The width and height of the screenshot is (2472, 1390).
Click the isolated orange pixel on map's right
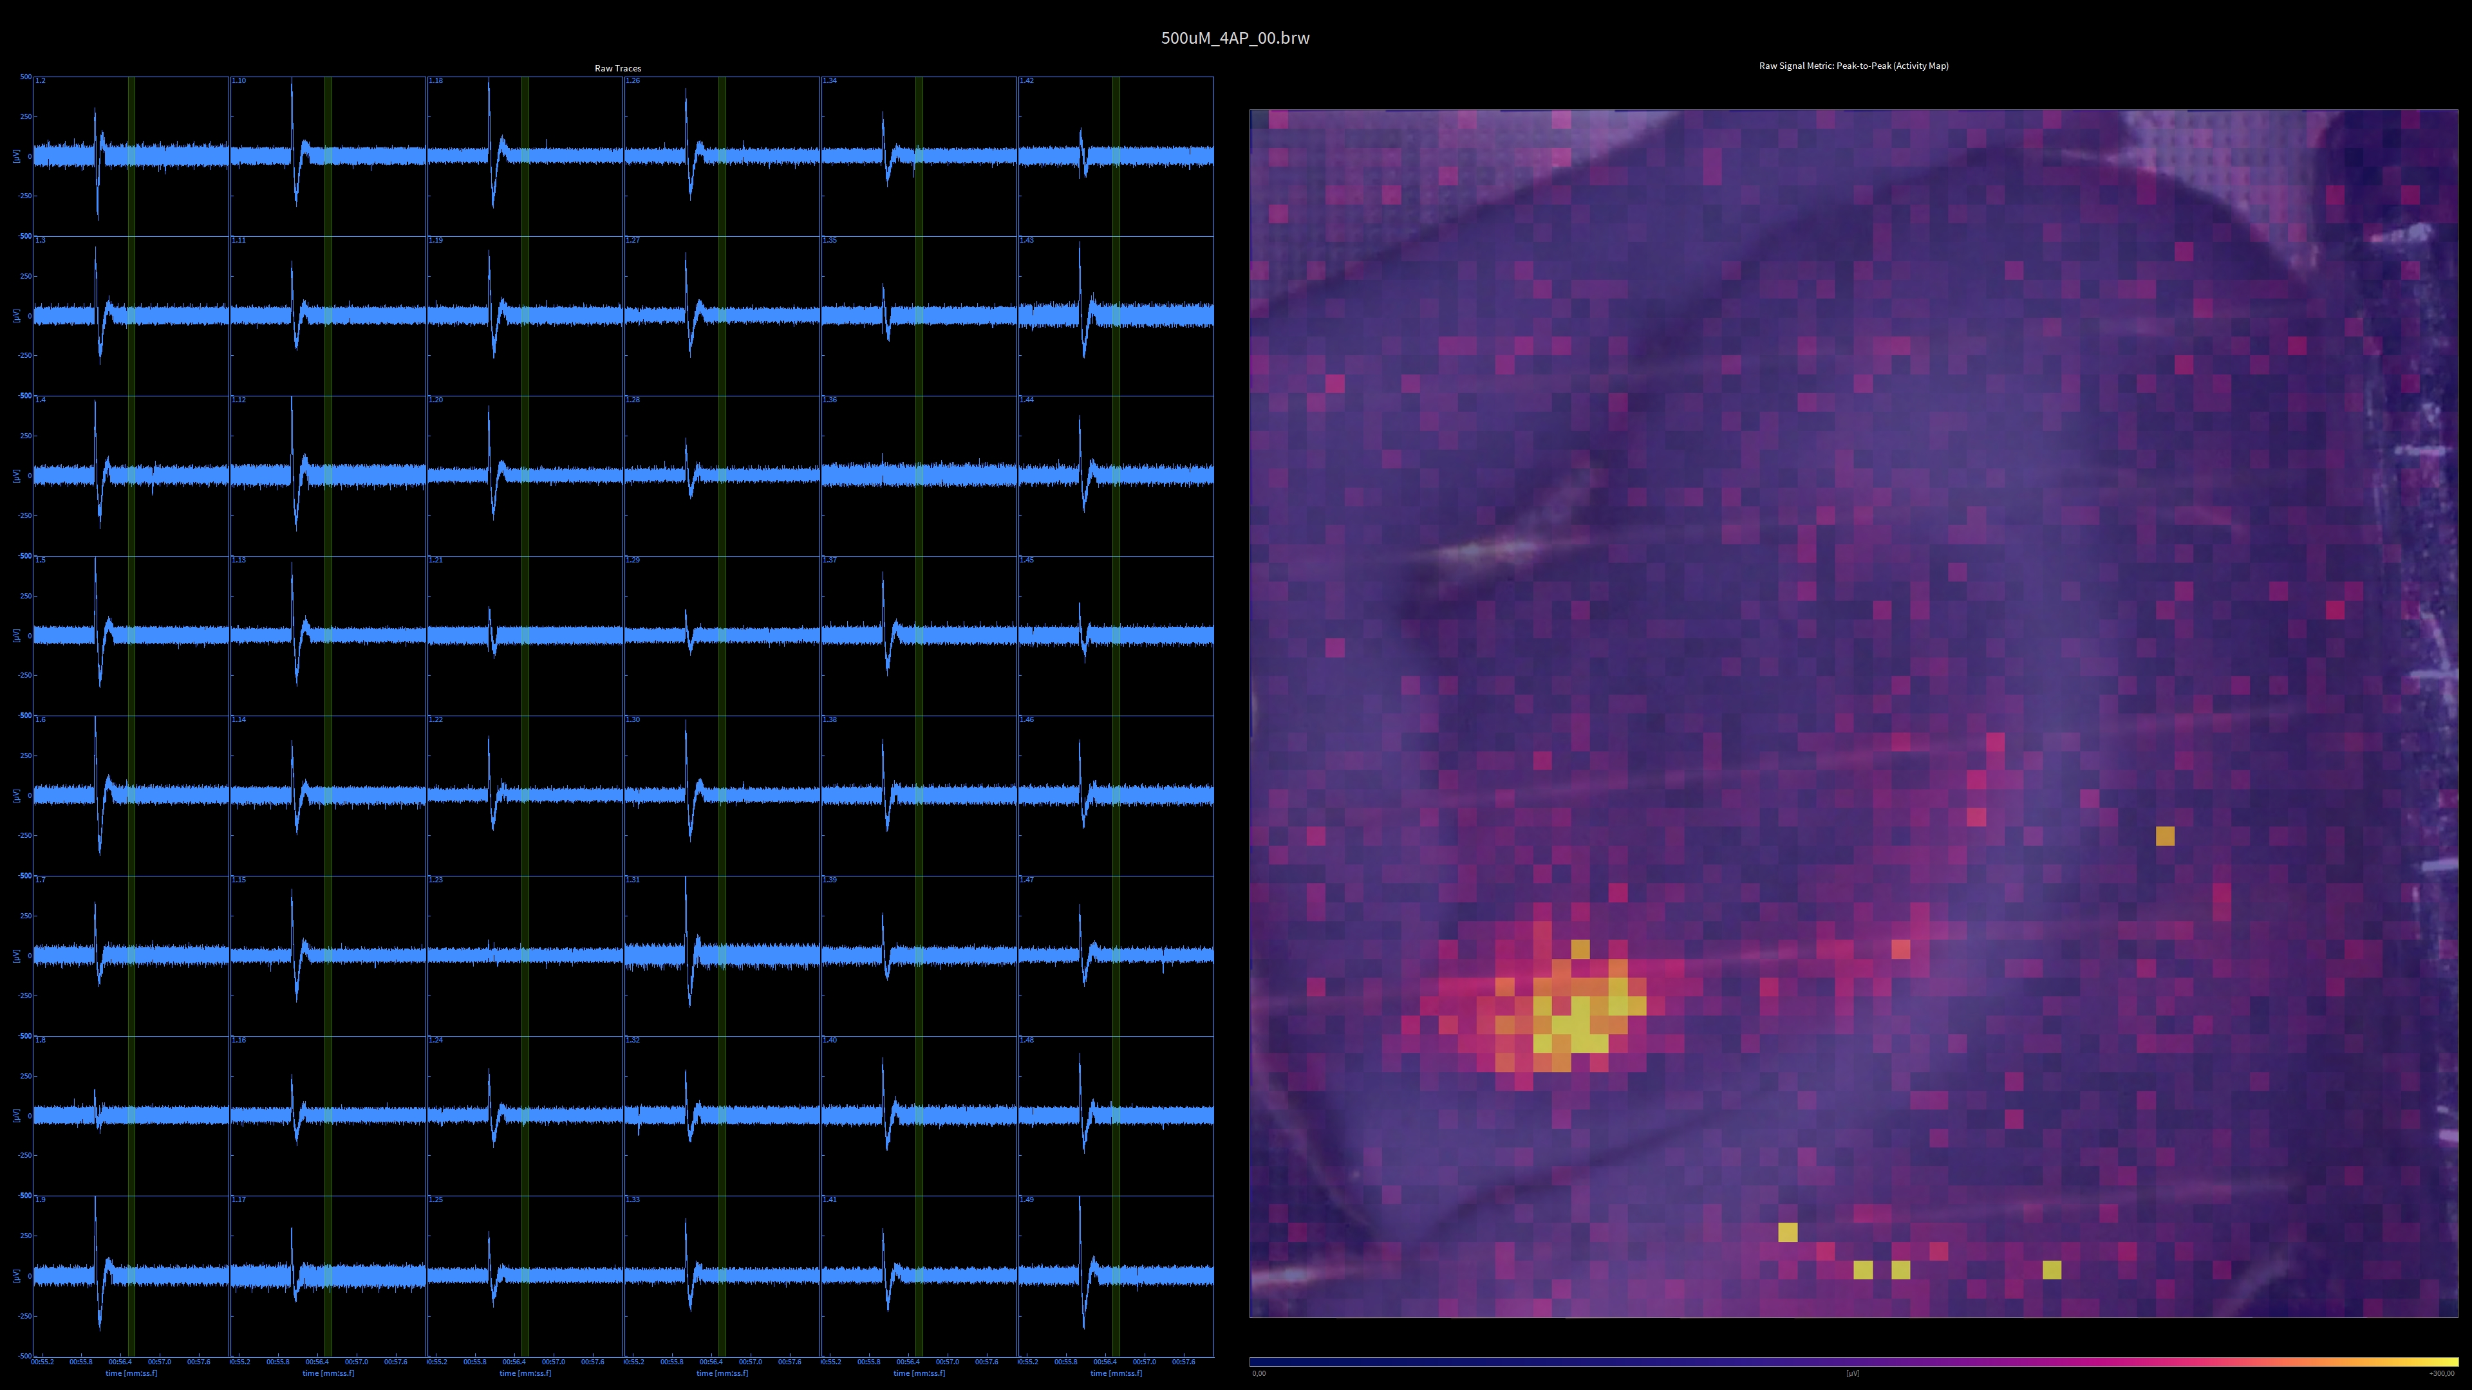pyautogui.click(x=2165, y=837)
